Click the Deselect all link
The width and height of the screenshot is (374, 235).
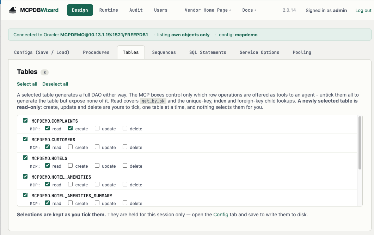(x=55, y=84)
